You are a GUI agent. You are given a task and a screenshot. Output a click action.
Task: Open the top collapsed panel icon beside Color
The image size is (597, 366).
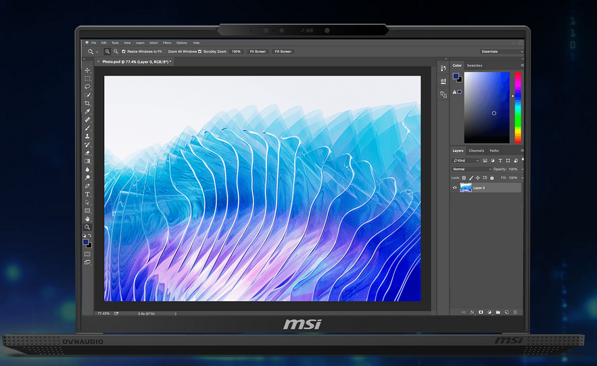[443, 68]
